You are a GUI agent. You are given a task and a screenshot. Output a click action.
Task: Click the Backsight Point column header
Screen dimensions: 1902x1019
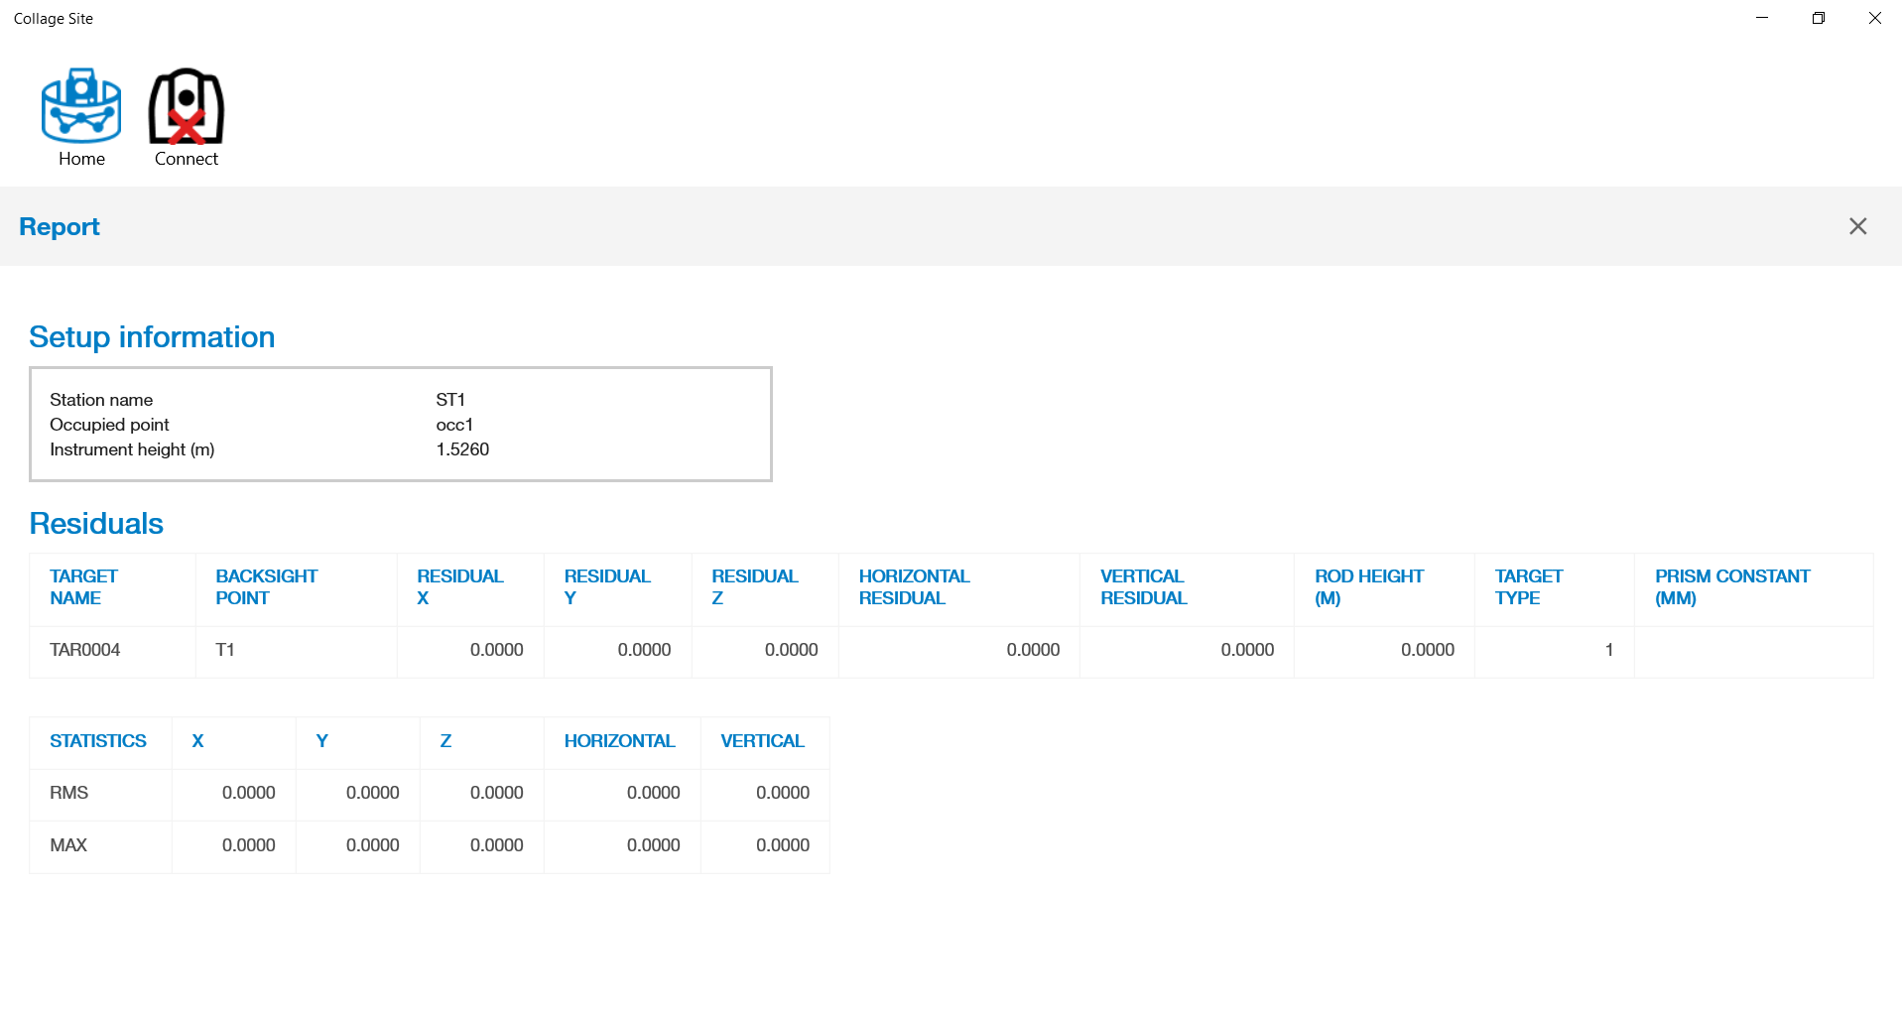(x=266, y=587)
